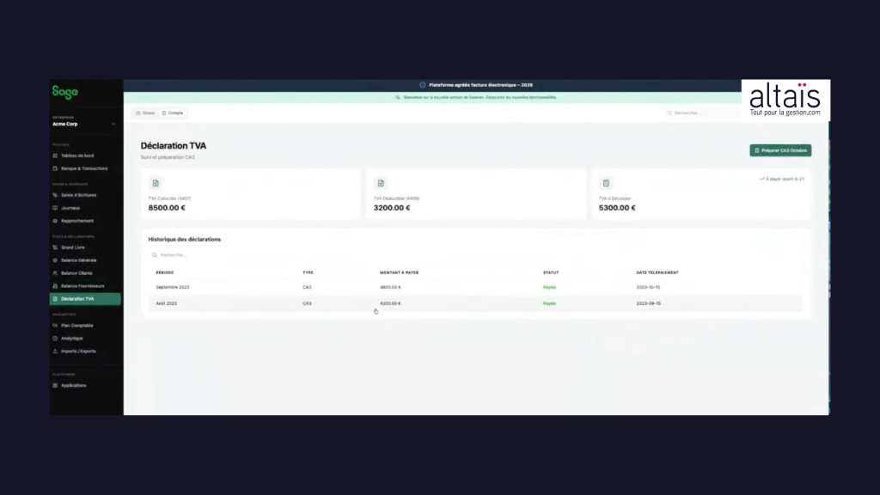Click the TVA Déductible card document icon
This screenshot has width=880, height=495.
pyautogui.click(x=381, y=183)
